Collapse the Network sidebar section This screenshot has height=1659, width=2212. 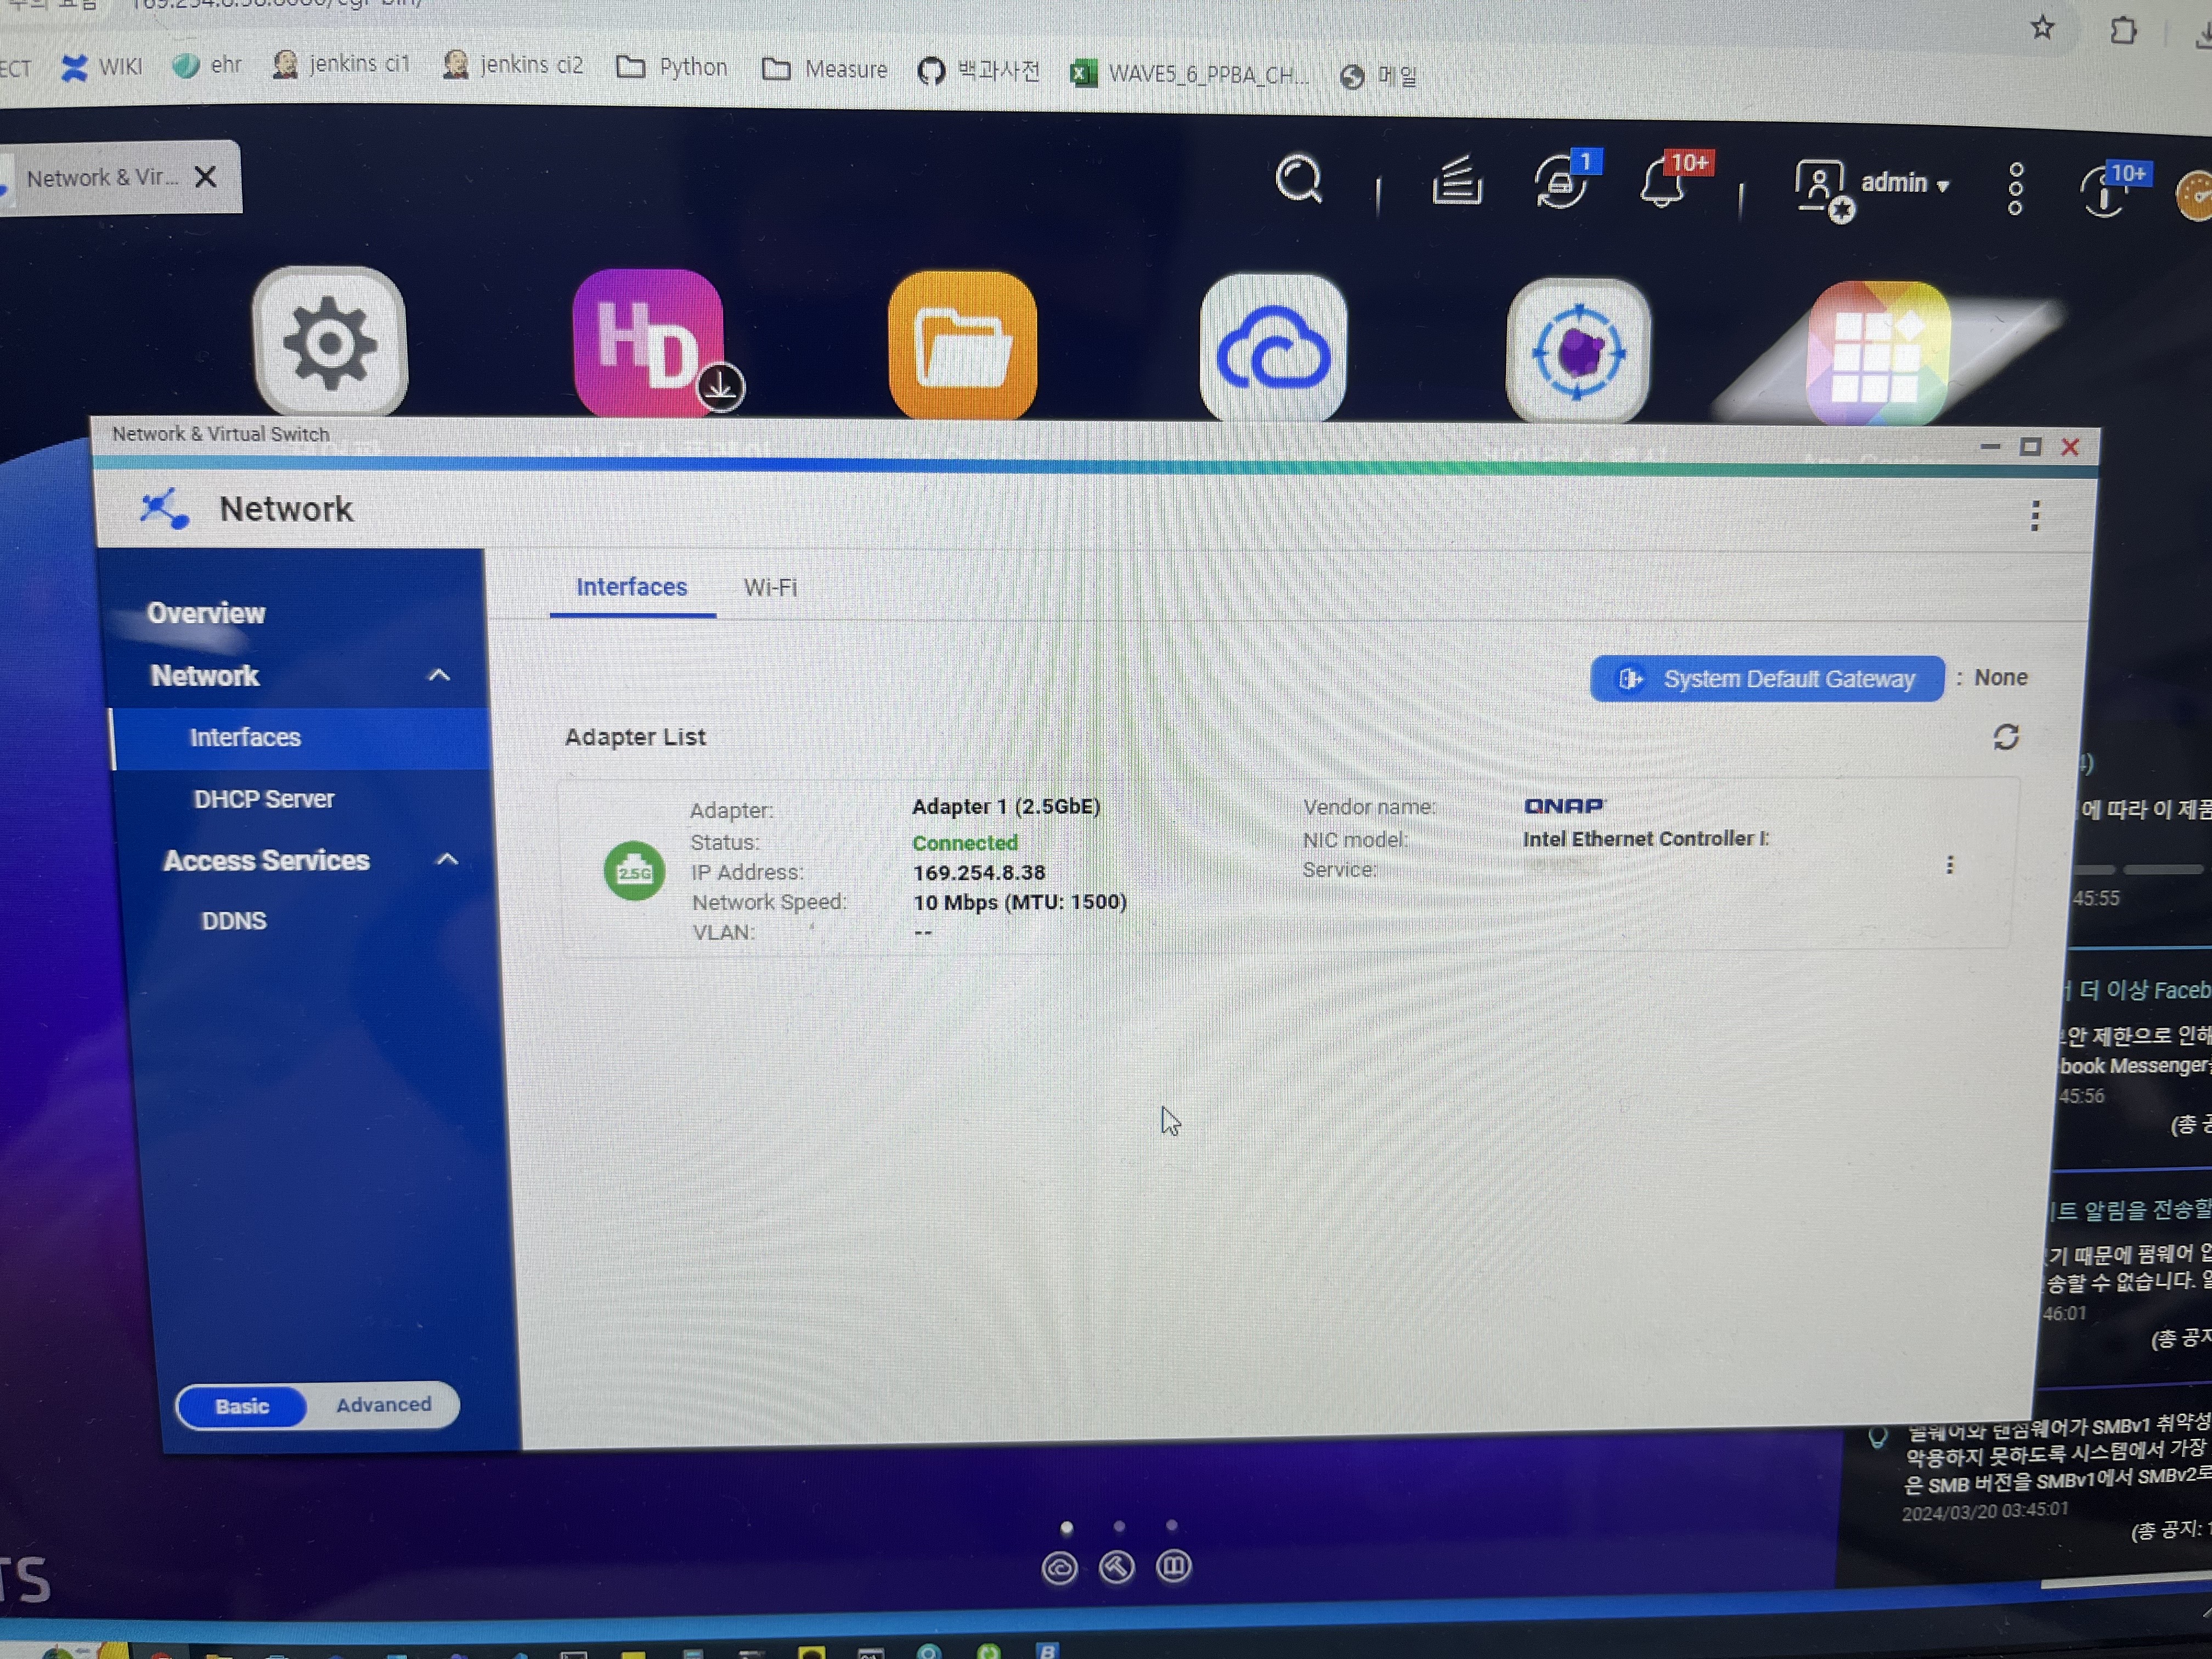(438, 676)
